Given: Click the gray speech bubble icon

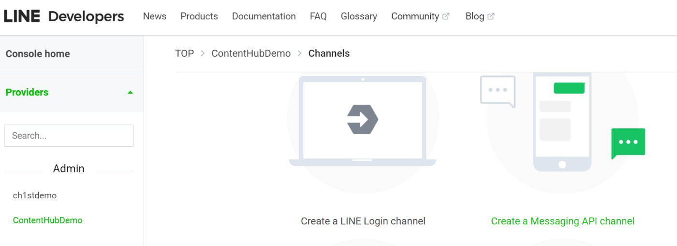Looking at the screenshot, I should tap(498, 92).
